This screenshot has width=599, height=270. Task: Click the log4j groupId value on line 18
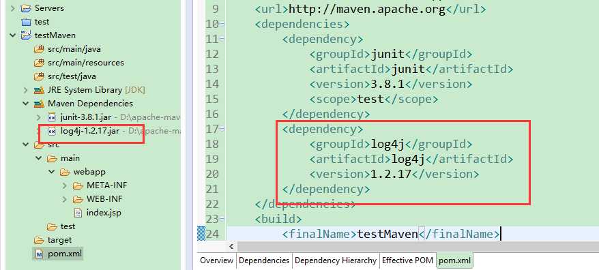click(x=388, y=145)
